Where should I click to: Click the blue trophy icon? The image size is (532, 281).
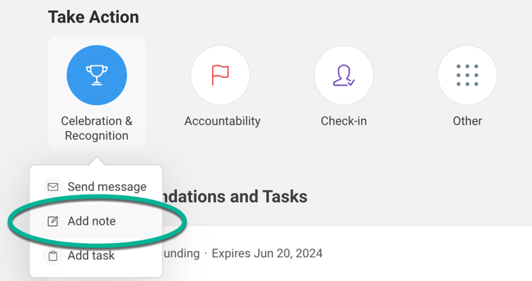tap(97, 75)
